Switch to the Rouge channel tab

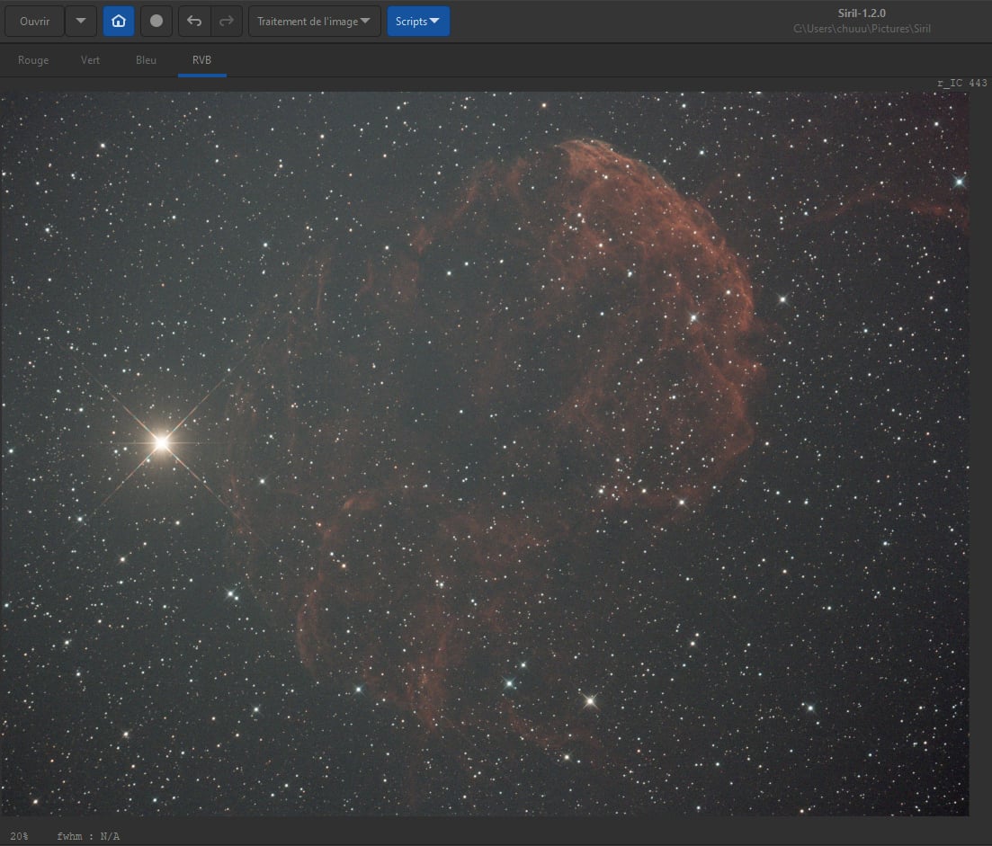pos(33,60)
